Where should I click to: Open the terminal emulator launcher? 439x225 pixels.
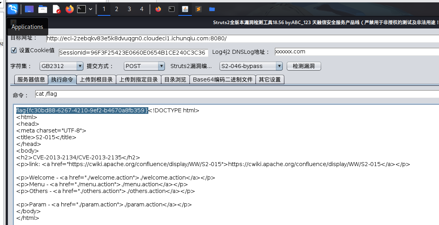click(x=81, y=9)
